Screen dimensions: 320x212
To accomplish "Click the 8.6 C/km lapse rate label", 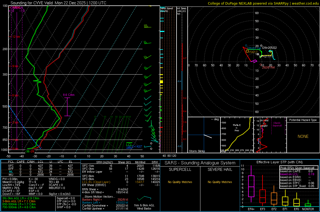I will pos(69,95).
